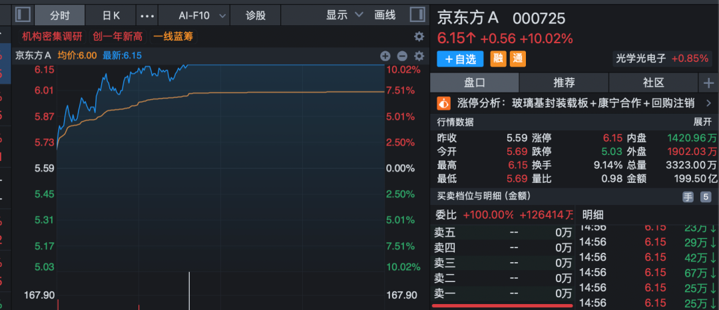Open the more options ellipsis
Viewport: 719px width, 310px height.
coord(147,16)
